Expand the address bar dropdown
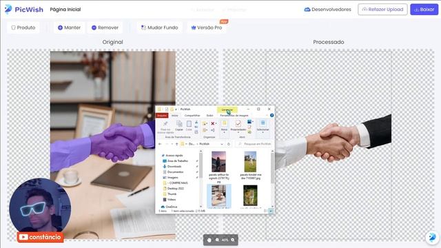This screenshot has height=248, width=441. [x=222, y=144]
